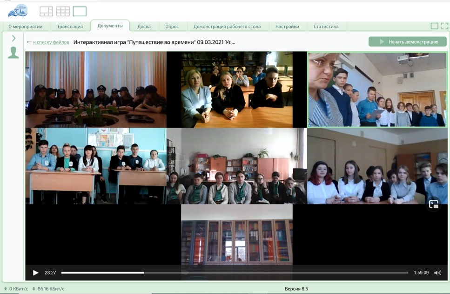Image resolution: width=450 pixels, height=294 pixels.
Task: Select the six-pane grid layout icon
Action: point(63,12)
